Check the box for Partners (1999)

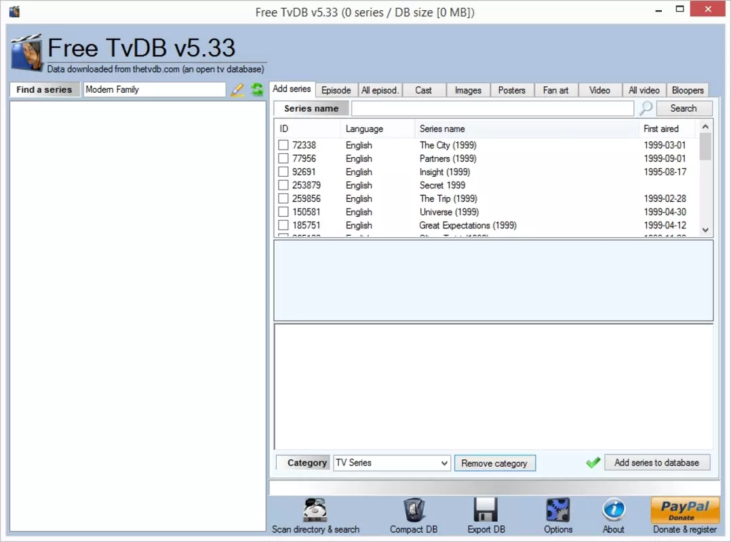point(283,159)
